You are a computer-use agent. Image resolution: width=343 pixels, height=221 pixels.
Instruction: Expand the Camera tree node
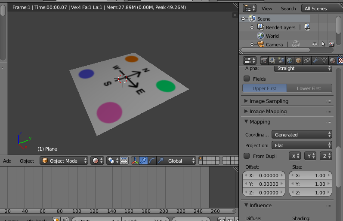(252, 45)
